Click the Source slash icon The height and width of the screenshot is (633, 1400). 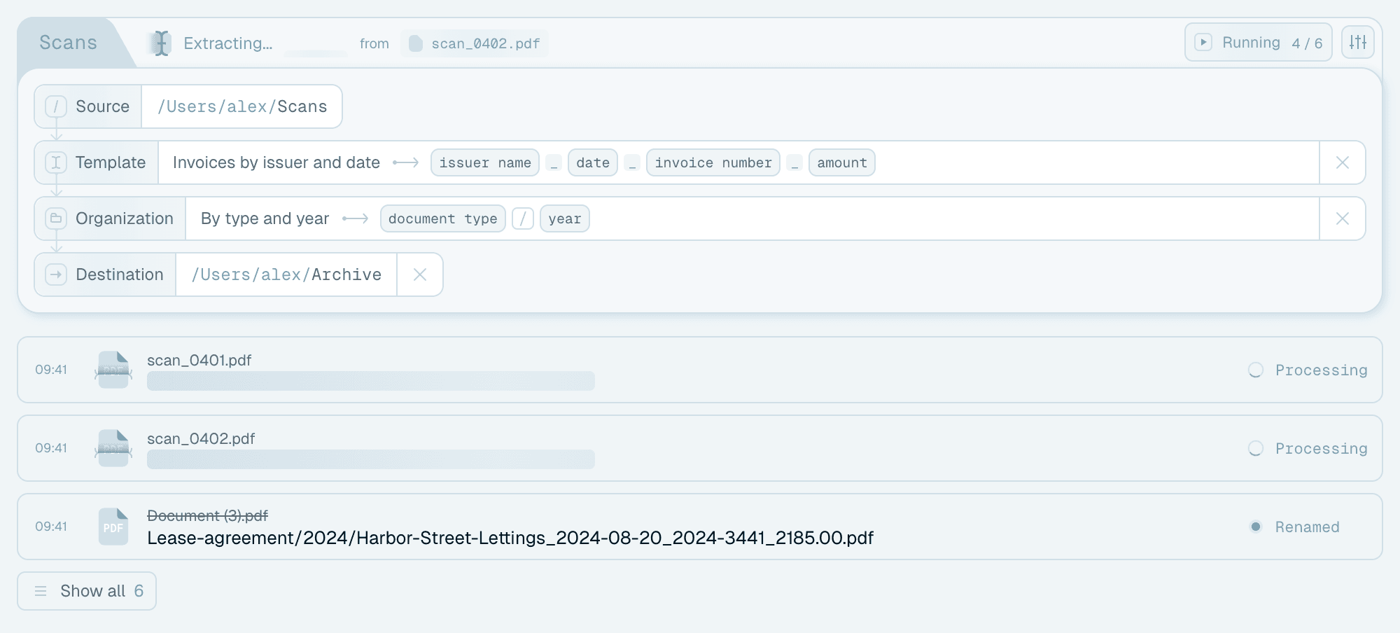[x=56, y=106]
